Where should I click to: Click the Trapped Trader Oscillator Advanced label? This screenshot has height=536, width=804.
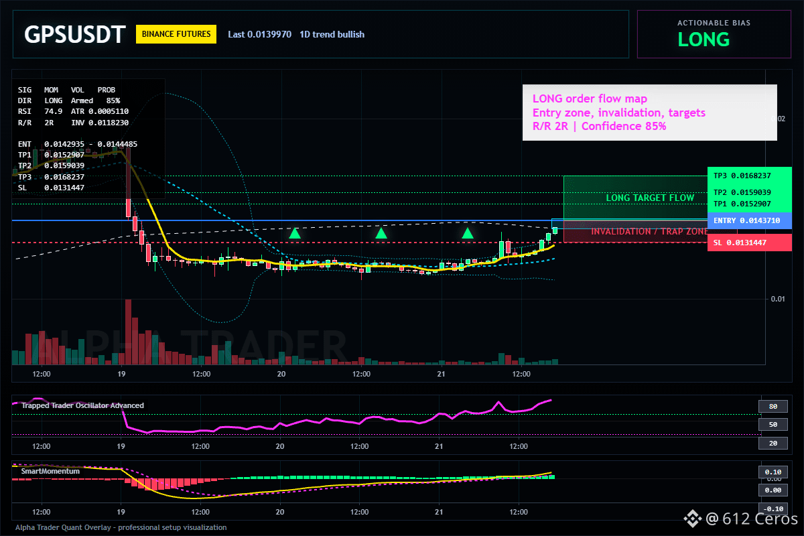[82, 405]
